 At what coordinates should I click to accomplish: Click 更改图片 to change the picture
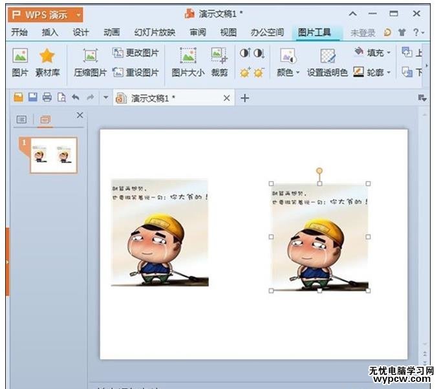click(136, 52)
